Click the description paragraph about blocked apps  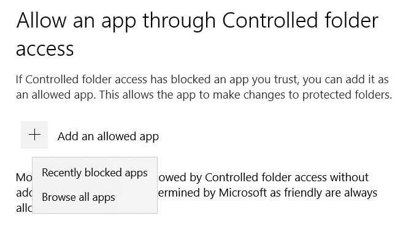pyautogui.click(x=204, y=87)
